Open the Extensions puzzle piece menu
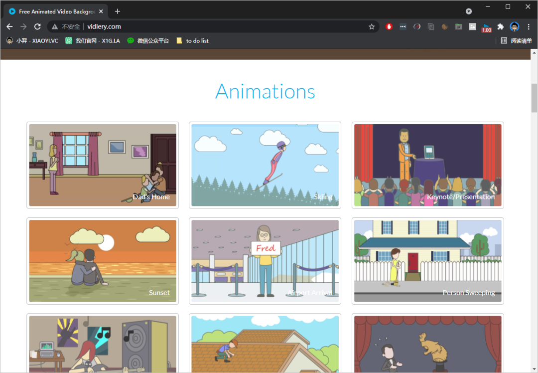This screenshot has height=373, width=538. tap(501, 26)
